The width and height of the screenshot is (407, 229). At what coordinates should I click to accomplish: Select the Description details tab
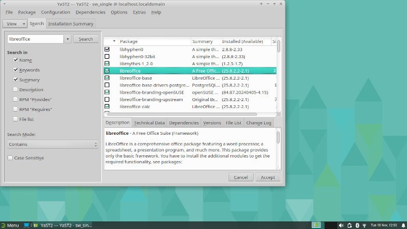[x=117, y=123]
